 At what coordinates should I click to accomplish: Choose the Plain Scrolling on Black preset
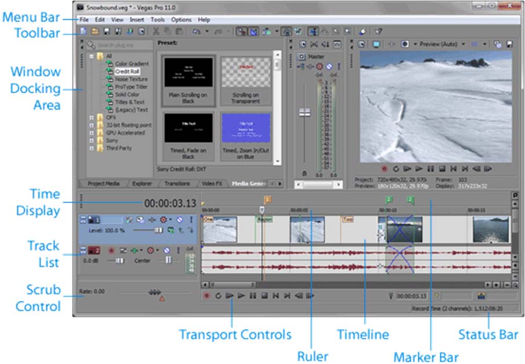pyautogui.click(x=188, y=81)
